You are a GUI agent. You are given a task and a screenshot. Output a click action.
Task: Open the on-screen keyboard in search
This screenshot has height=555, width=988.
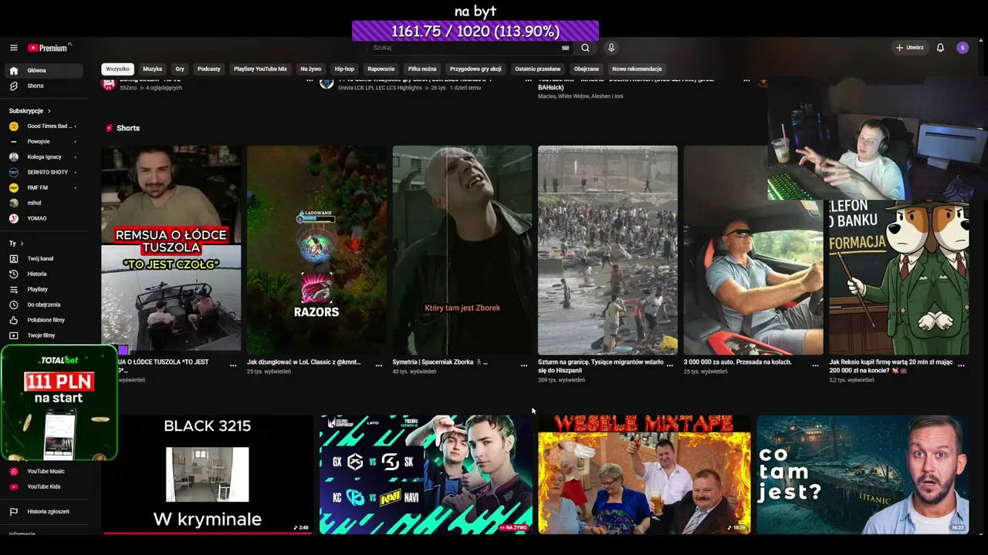566,48
